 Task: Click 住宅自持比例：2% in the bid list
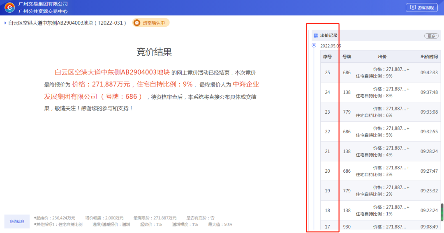tap(374, 194)
